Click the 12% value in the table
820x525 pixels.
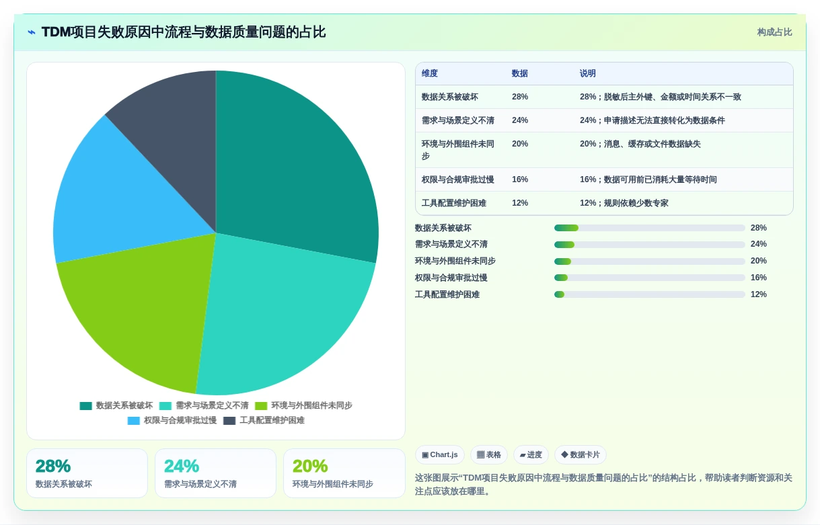click(520, 203)
